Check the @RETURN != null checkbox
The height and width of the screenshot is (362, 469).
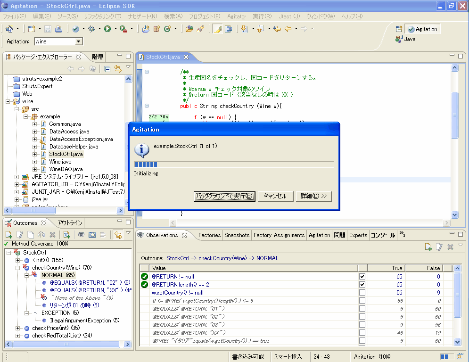click(362, 276)
